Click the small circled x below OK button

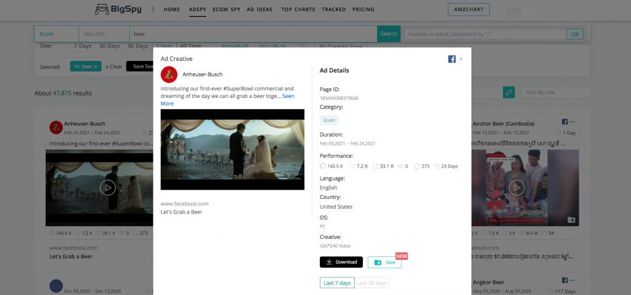point(587,42)
